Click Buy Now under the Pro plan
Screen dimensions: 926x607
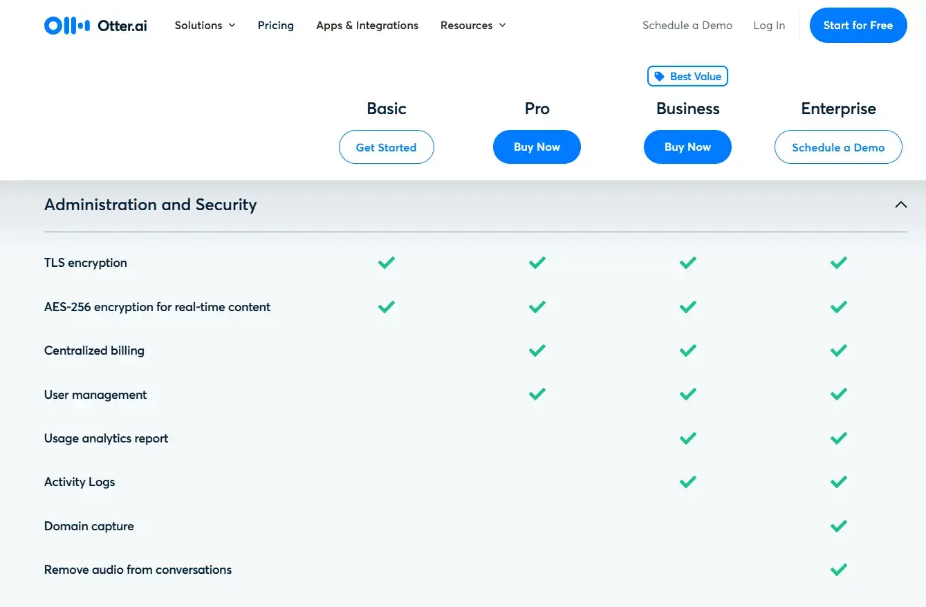pos(537,147)
